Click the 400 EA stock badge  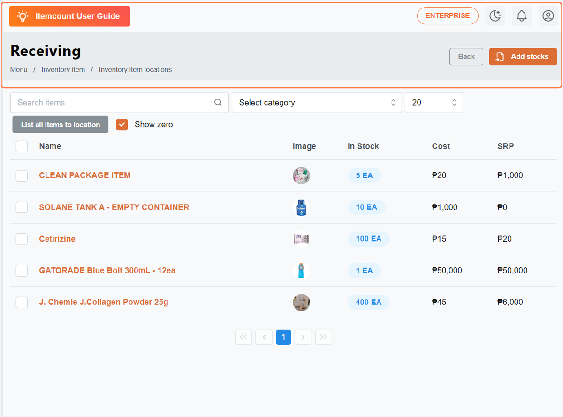[369, 303]
